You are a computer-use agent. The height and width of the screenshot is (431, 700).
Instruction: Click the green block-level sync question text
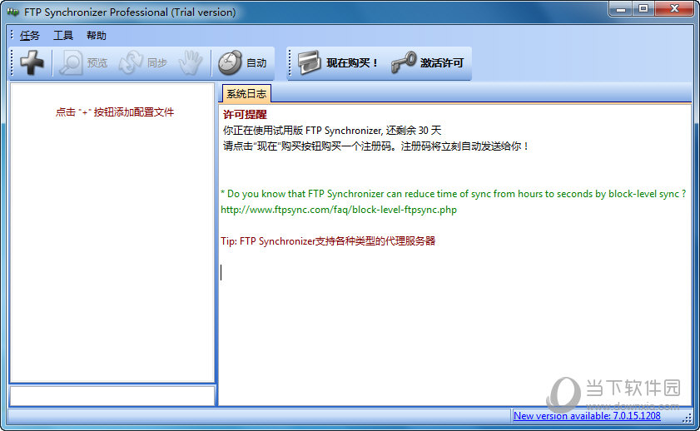click(453, 194)
